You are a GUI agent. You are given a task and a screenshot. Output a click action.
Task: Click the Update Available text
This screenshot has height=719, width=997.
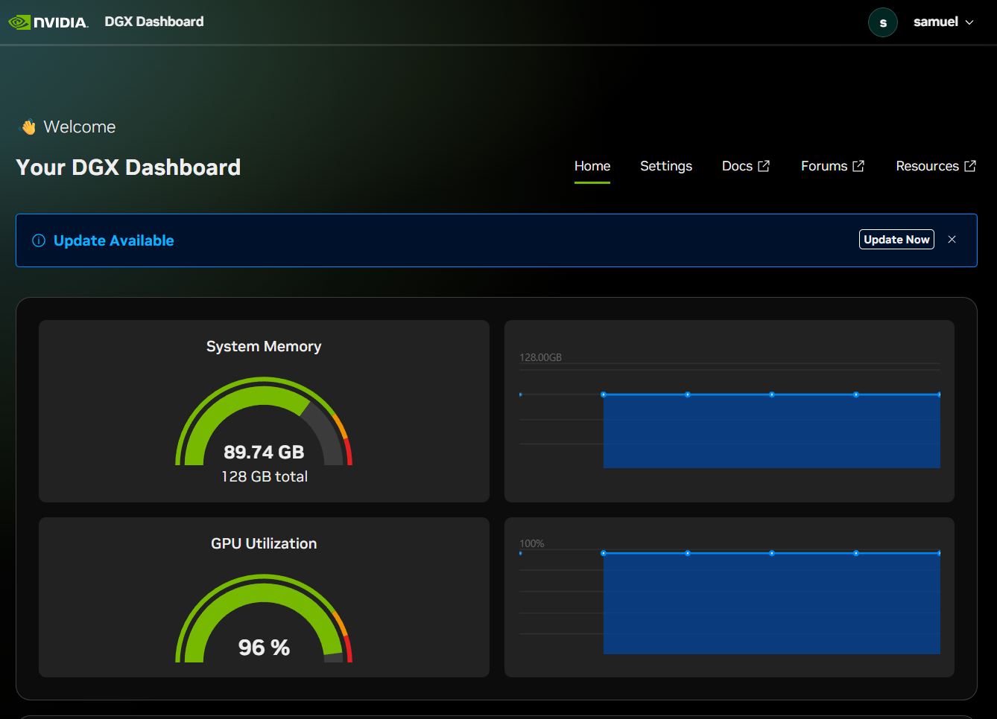114,240
